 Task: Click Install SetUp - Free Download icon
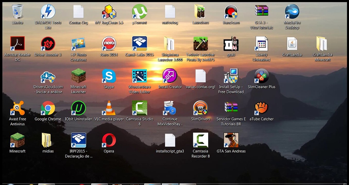[x=231, y=76]
